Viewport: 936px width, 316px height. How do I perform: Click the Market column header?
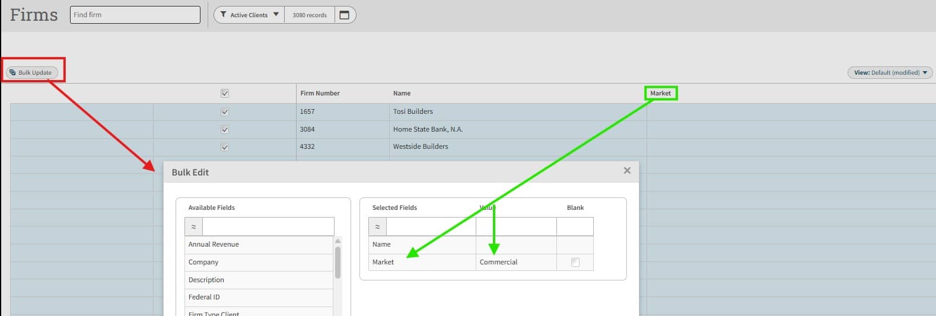tap(660, 93)
